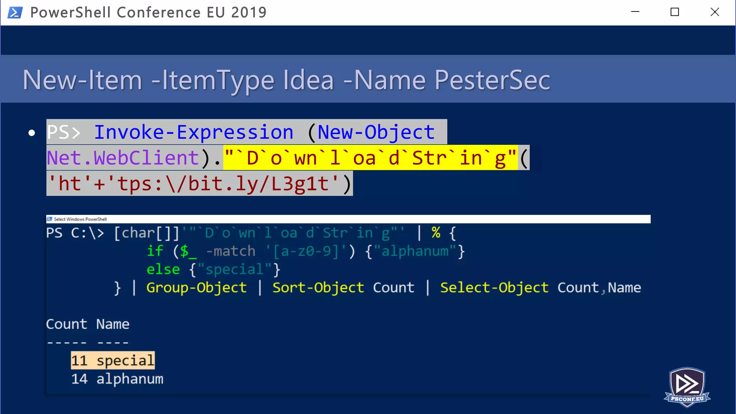Viewport: 736px width, 414px height.
Task: Click the 'PS>' prompt on the slide
Action: point(64,132)
